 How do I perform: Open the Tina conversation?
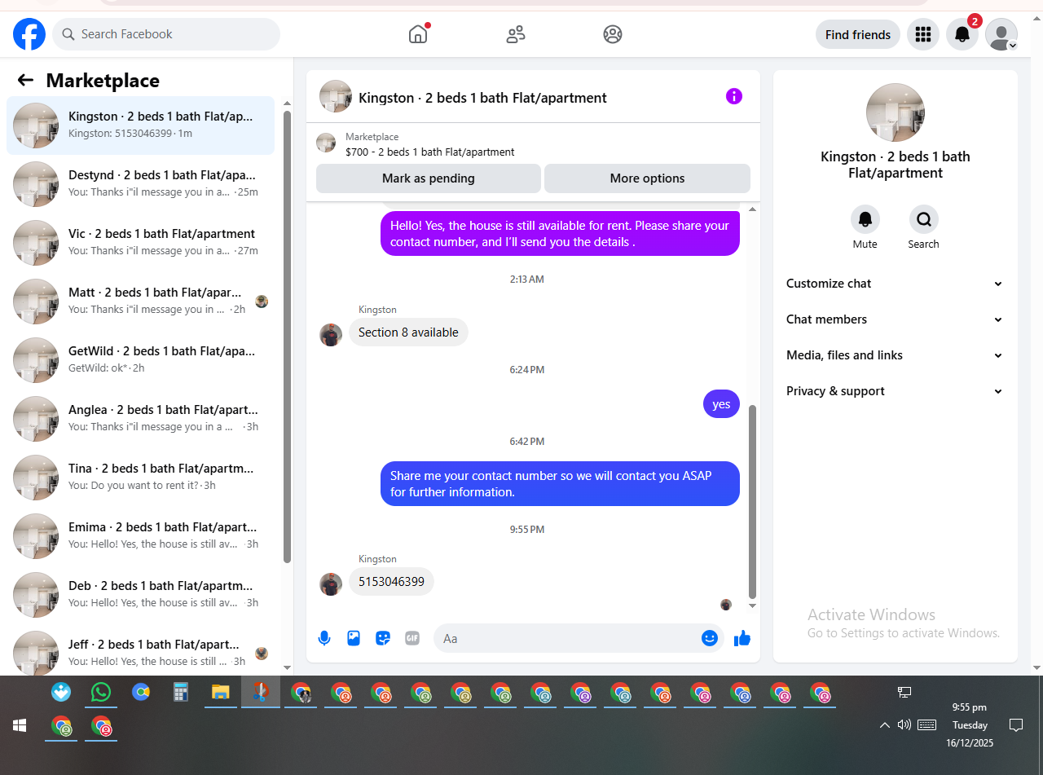140,478
